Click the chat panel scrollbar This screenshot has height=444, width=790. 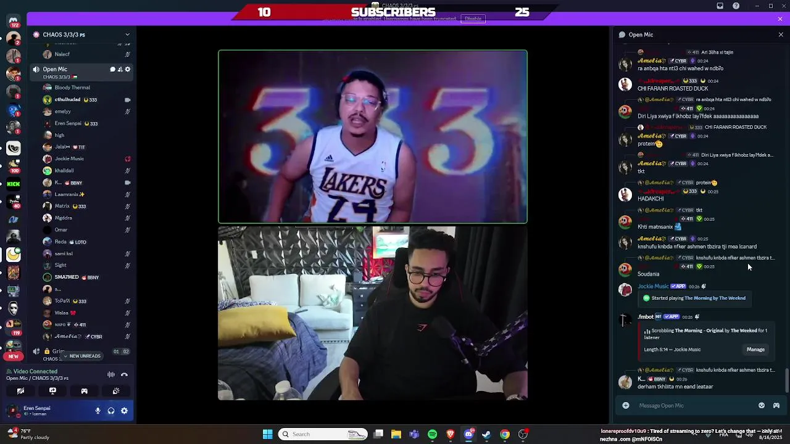point(787,380)
